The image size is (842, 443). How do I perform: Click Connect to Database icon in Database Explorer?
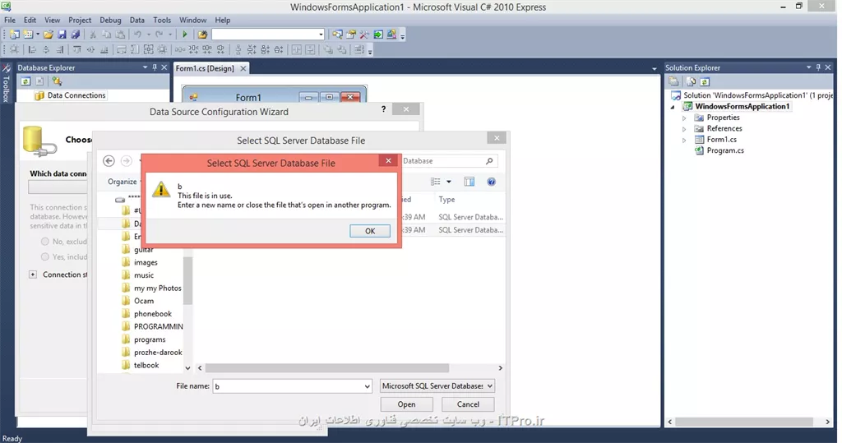tap(57, 81)
